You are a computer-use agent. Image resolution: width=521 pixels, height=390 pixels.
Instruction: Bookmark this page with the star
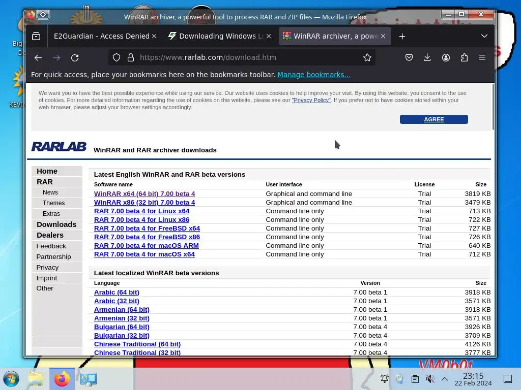tap(367, 58)
